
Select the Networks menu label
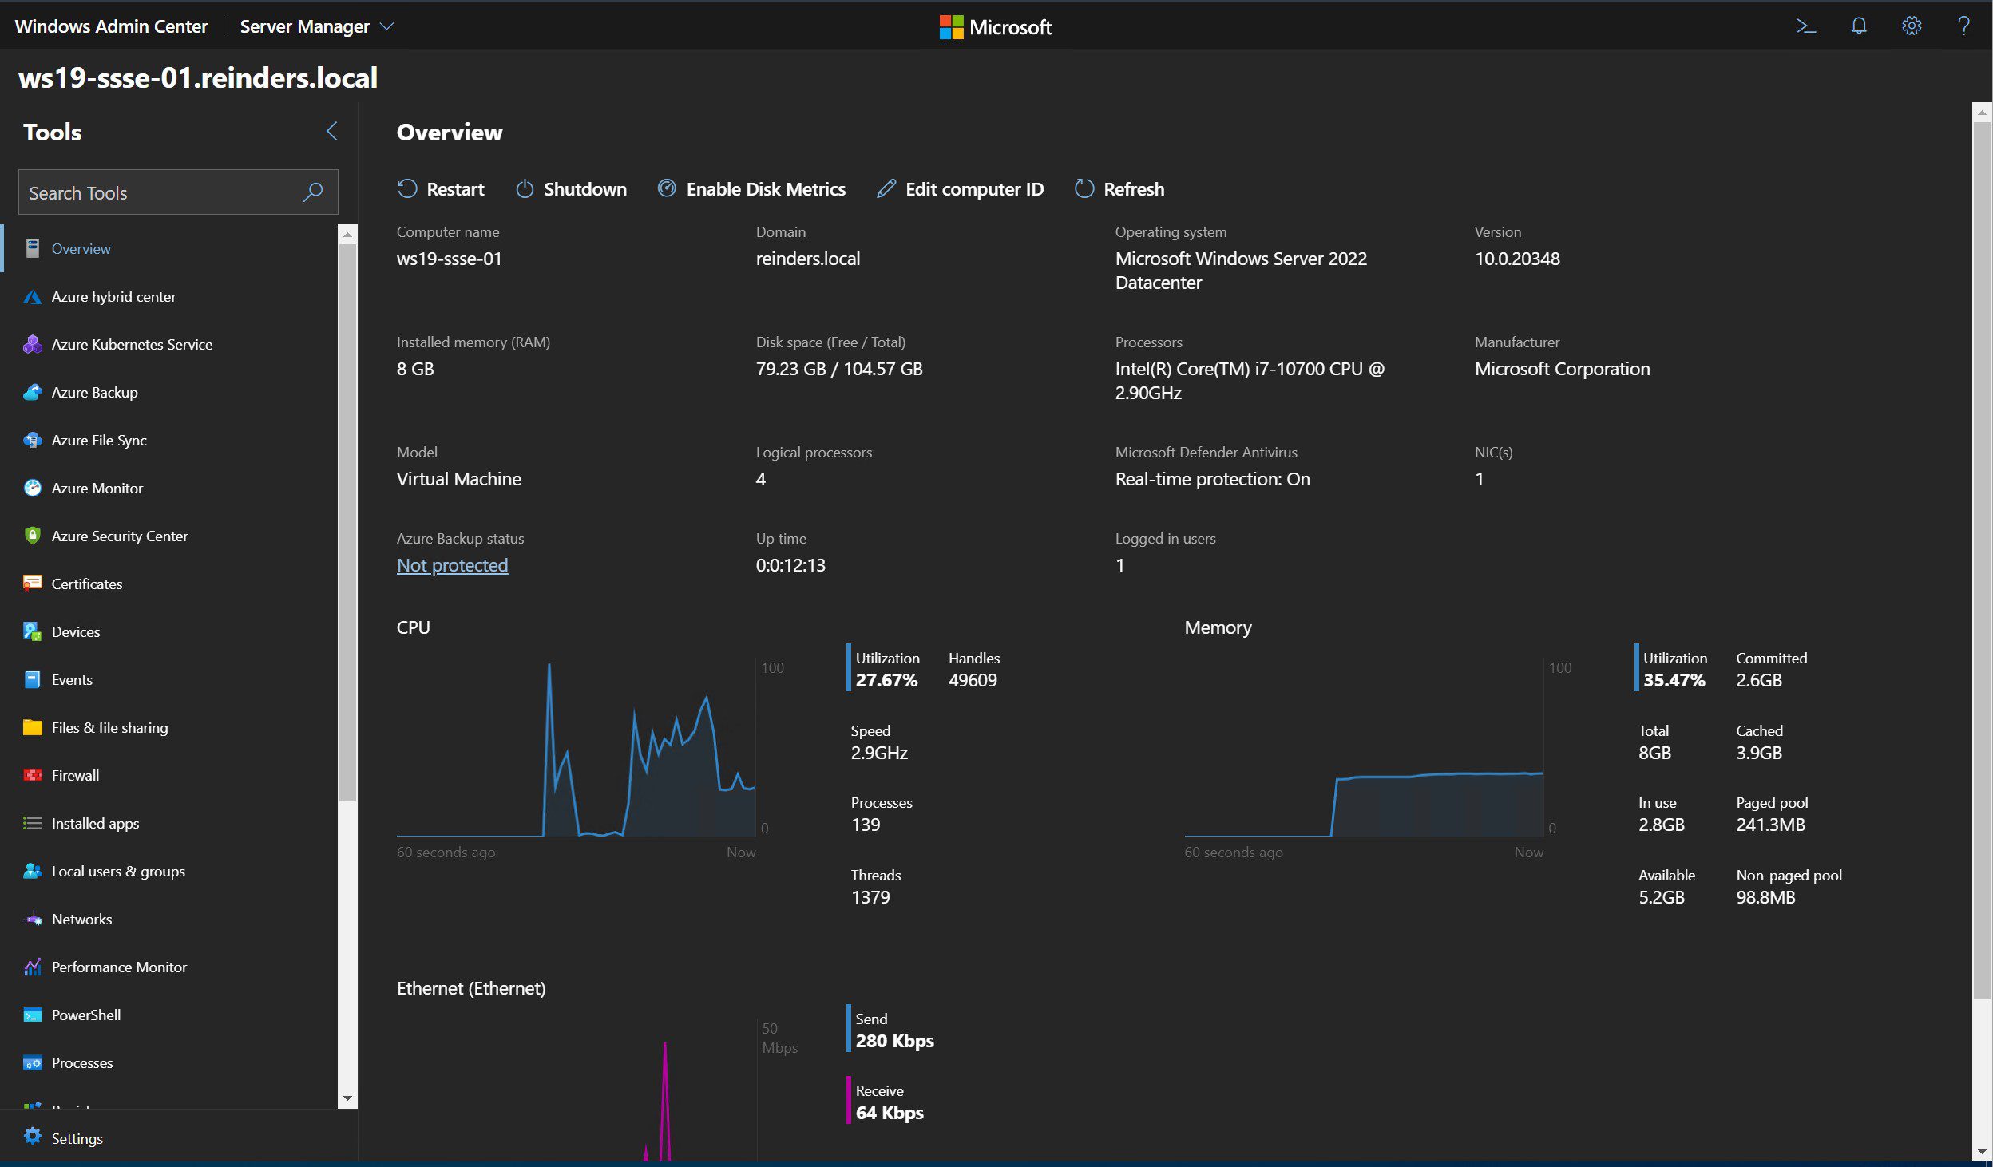[x=81, y=919]
